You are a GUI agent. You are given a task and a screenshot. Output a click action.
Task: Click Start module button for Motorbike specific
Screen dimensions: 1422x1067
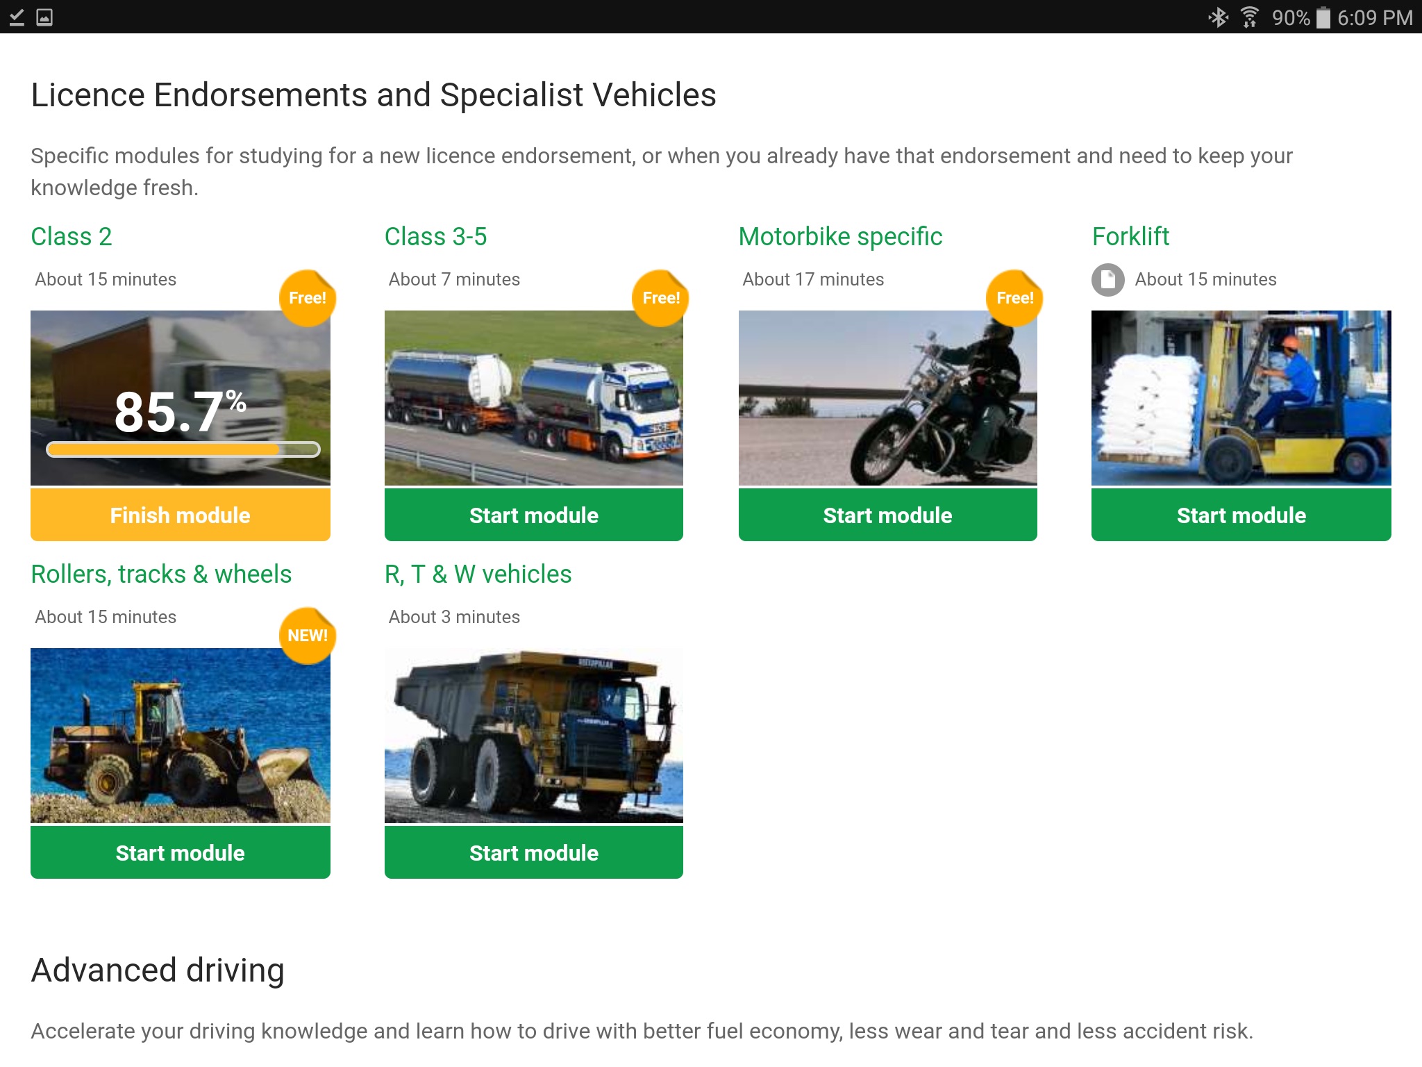(x=887, y=515)
